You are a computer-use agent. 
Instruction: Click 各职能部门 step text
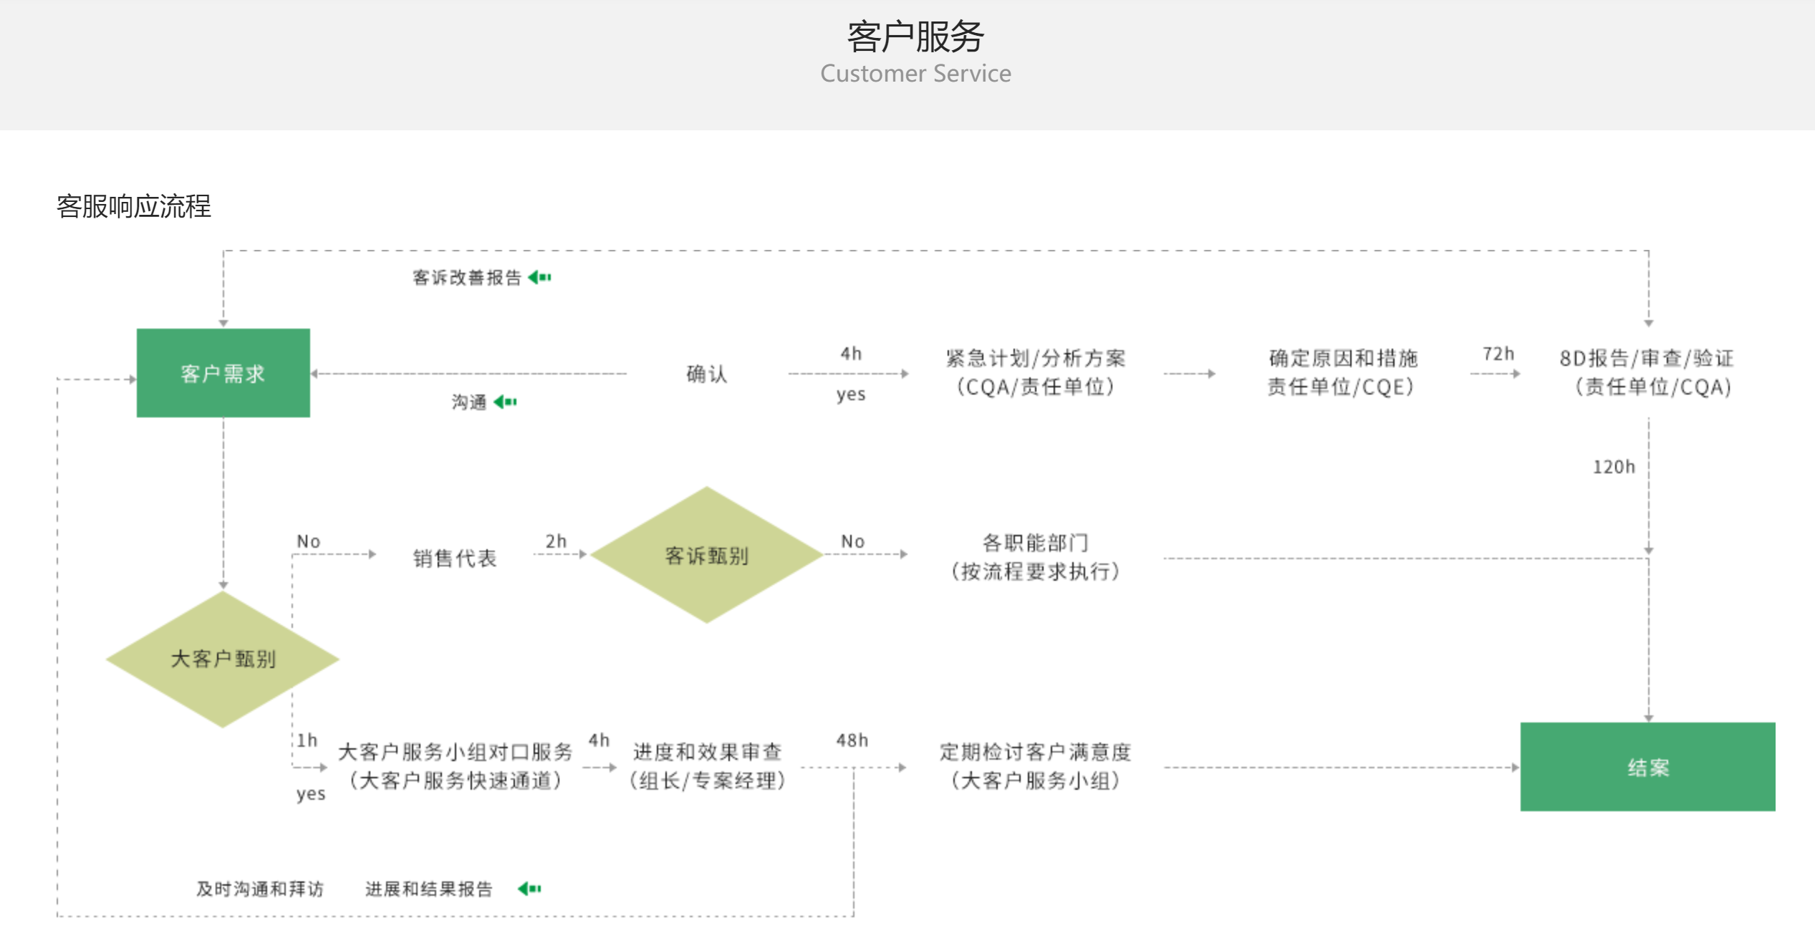[1035, 543]
